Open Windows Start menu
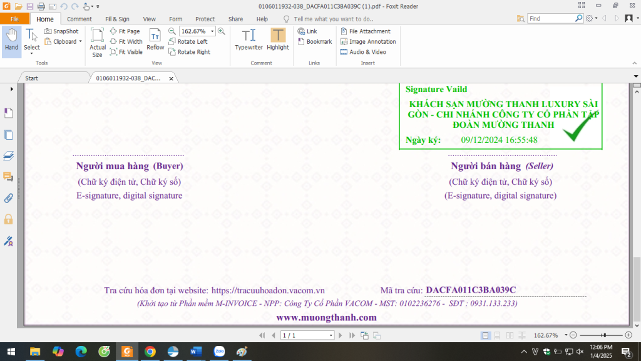The width and height of the screenshot is (641, 361). point(11,352)
